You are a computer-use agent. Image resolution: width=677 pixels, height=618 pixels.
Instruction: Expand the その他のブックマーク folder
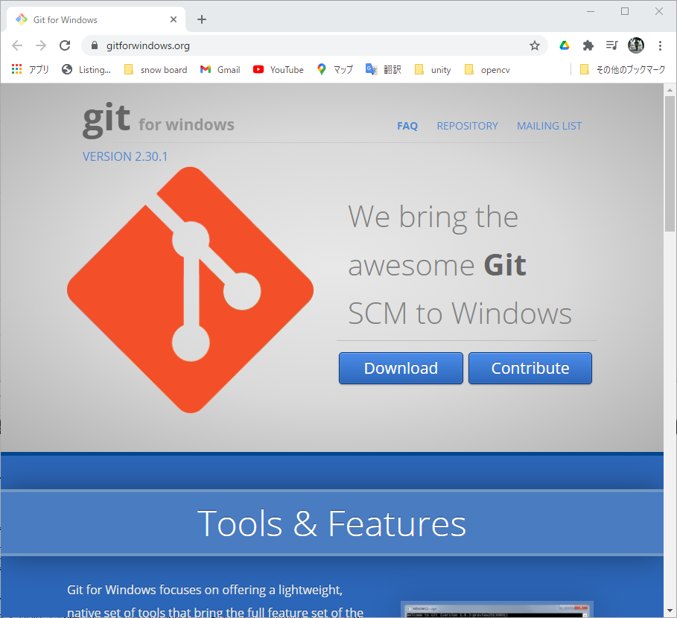point(623,69)
